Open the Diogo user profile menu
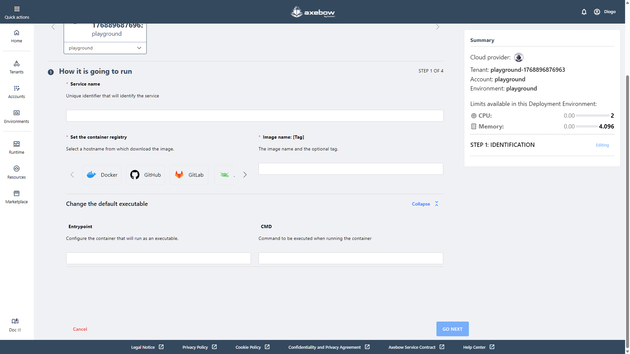Screen dimensions: 630x354 click(x=605, y=12)
